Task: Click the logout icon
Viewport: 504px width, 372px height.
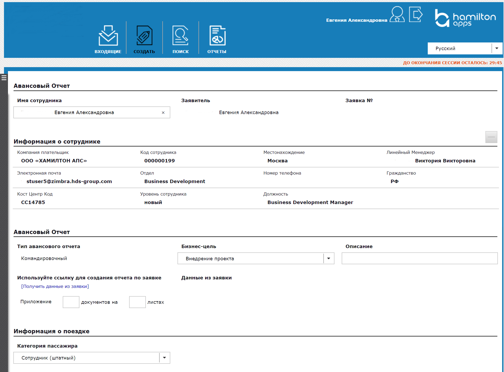Action: (x=416, y=14)
